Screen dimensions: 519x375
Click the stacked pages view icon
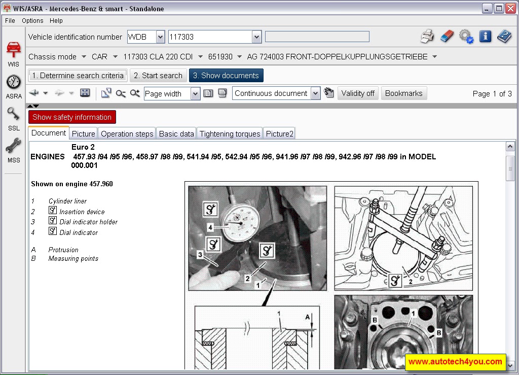[x=223, y=93]
